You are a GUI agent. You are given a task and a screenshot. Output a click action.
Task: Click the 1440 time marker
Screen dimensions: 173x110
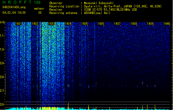point(167,24)
